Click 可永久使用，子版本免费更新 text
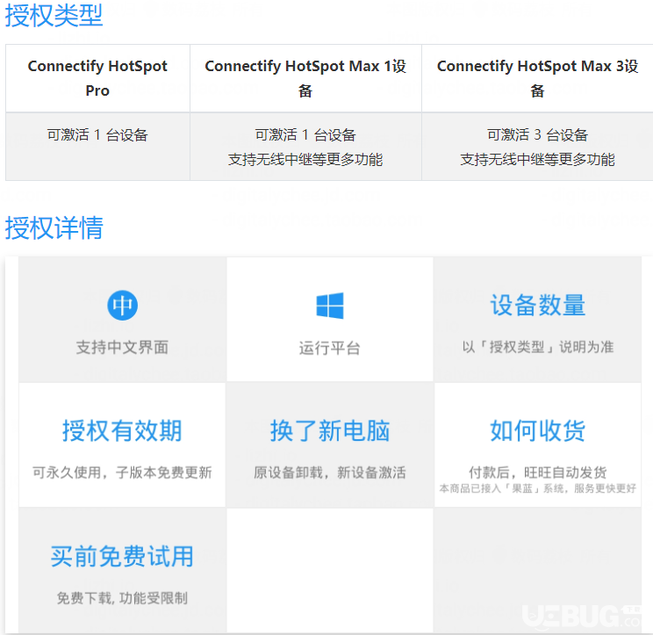This screenshot has height=635, width=653. click(x=122, y=473)
